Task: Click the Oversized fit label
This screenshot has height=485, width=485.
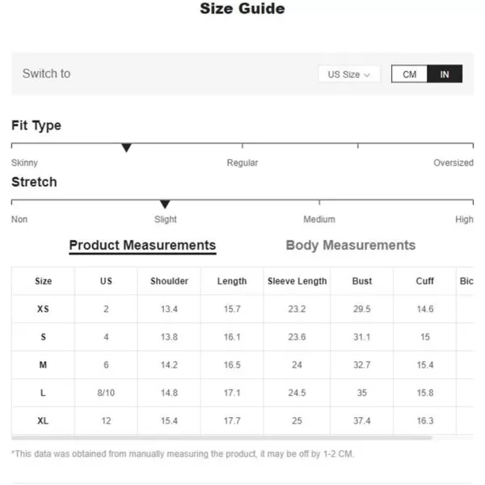Action: pyautogui.click(x=453, y=162)
